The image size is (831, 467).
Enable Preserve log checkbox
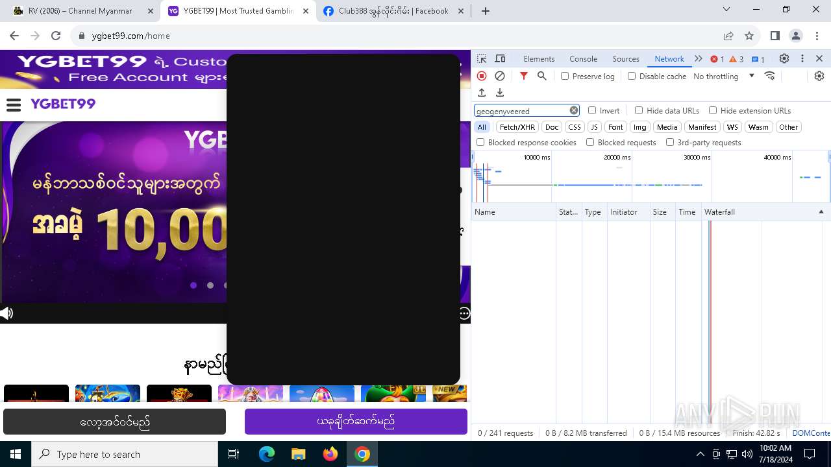click(x=565, y=76)
